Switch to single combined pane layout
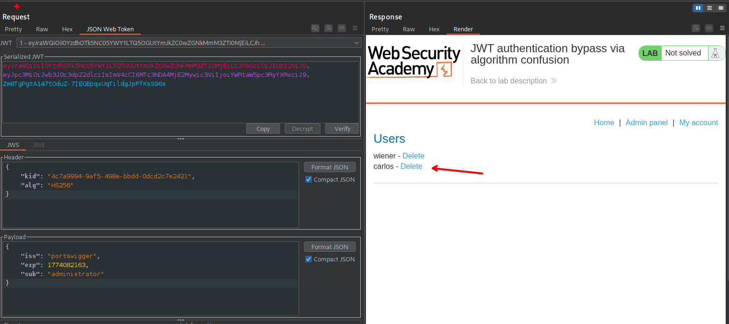Viewport: 729px width, 324px height. coord(721,8)
